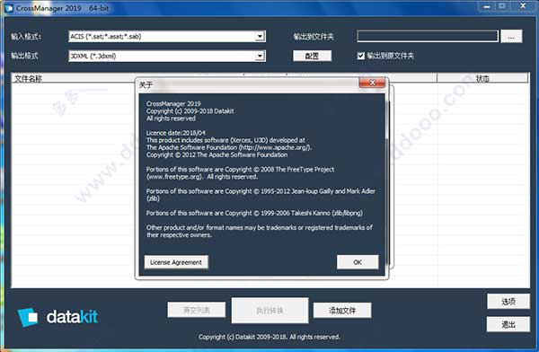Click the OK button in the About dialog
Viewport: 539px width, 352px height.
tap(358, 262)
